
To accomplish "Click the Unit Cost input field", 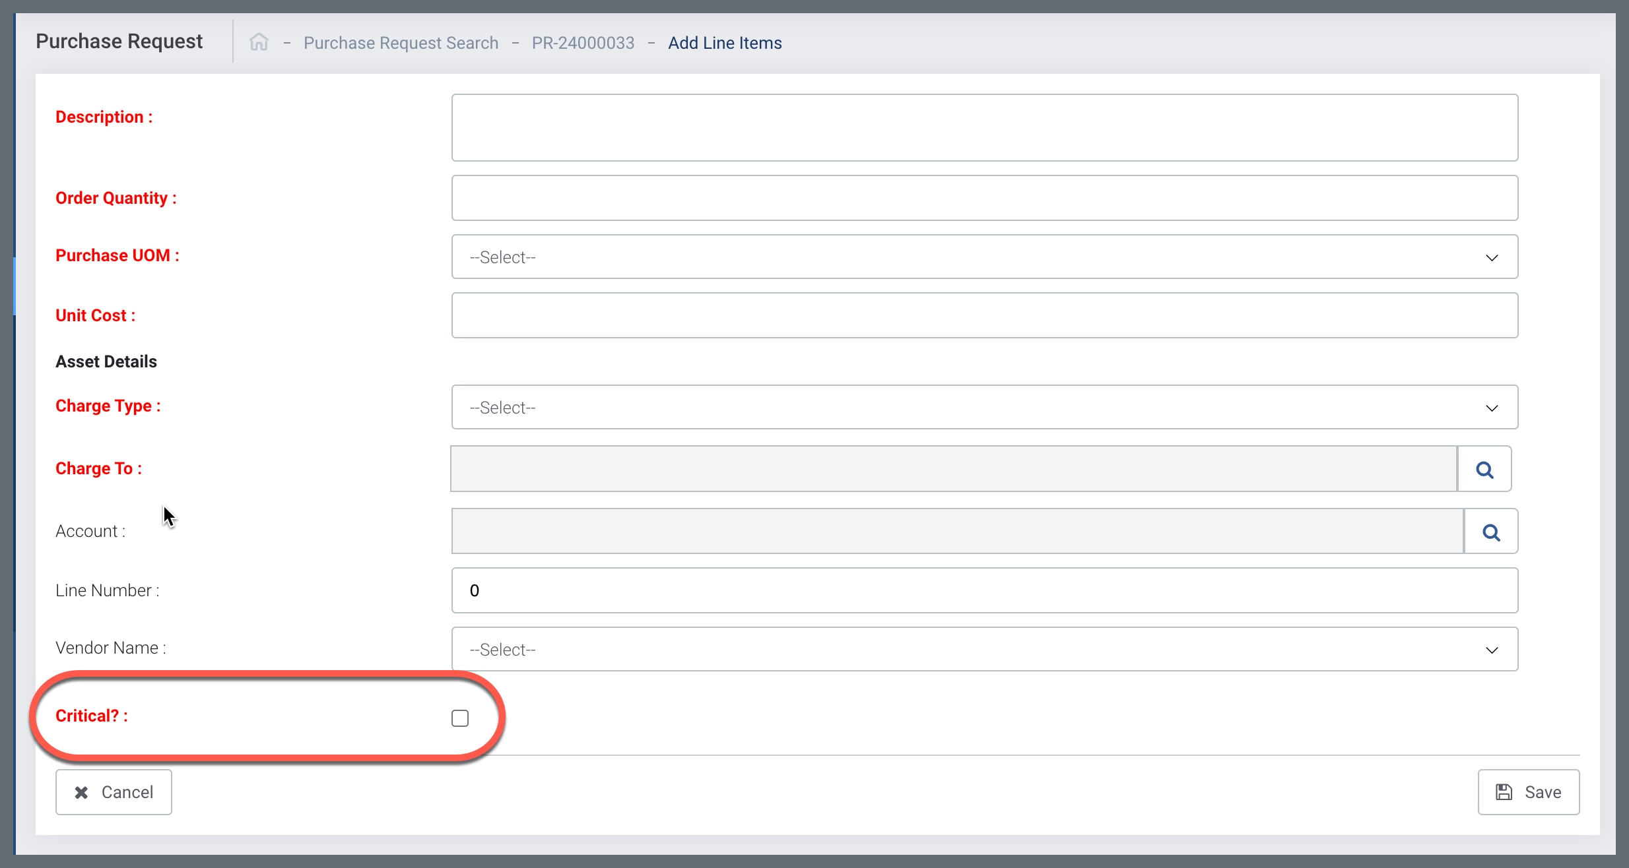I will tap(983, 315).
